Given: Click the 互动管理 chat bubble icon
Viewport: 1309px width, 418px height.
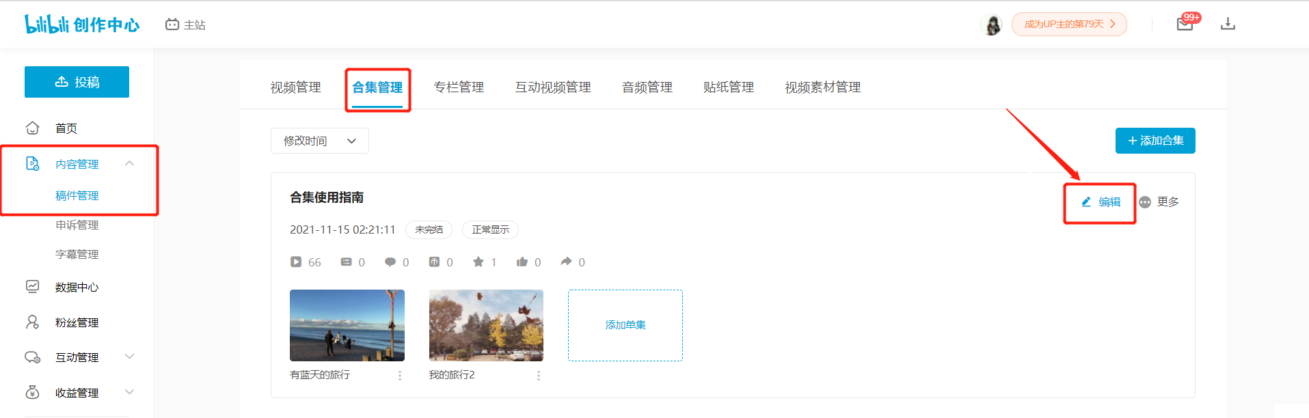Looking at the screenshot, I should 32,357.
